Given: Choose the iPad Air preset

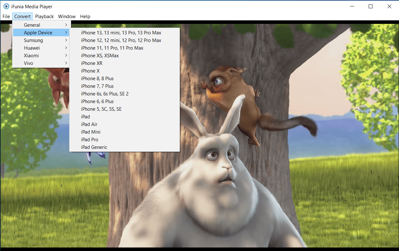Looking at the screenshot, I should tap(125, 124).
